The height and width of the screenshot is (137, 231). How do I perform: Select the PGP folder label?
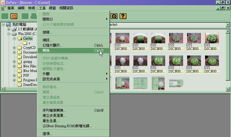point(26,75)
